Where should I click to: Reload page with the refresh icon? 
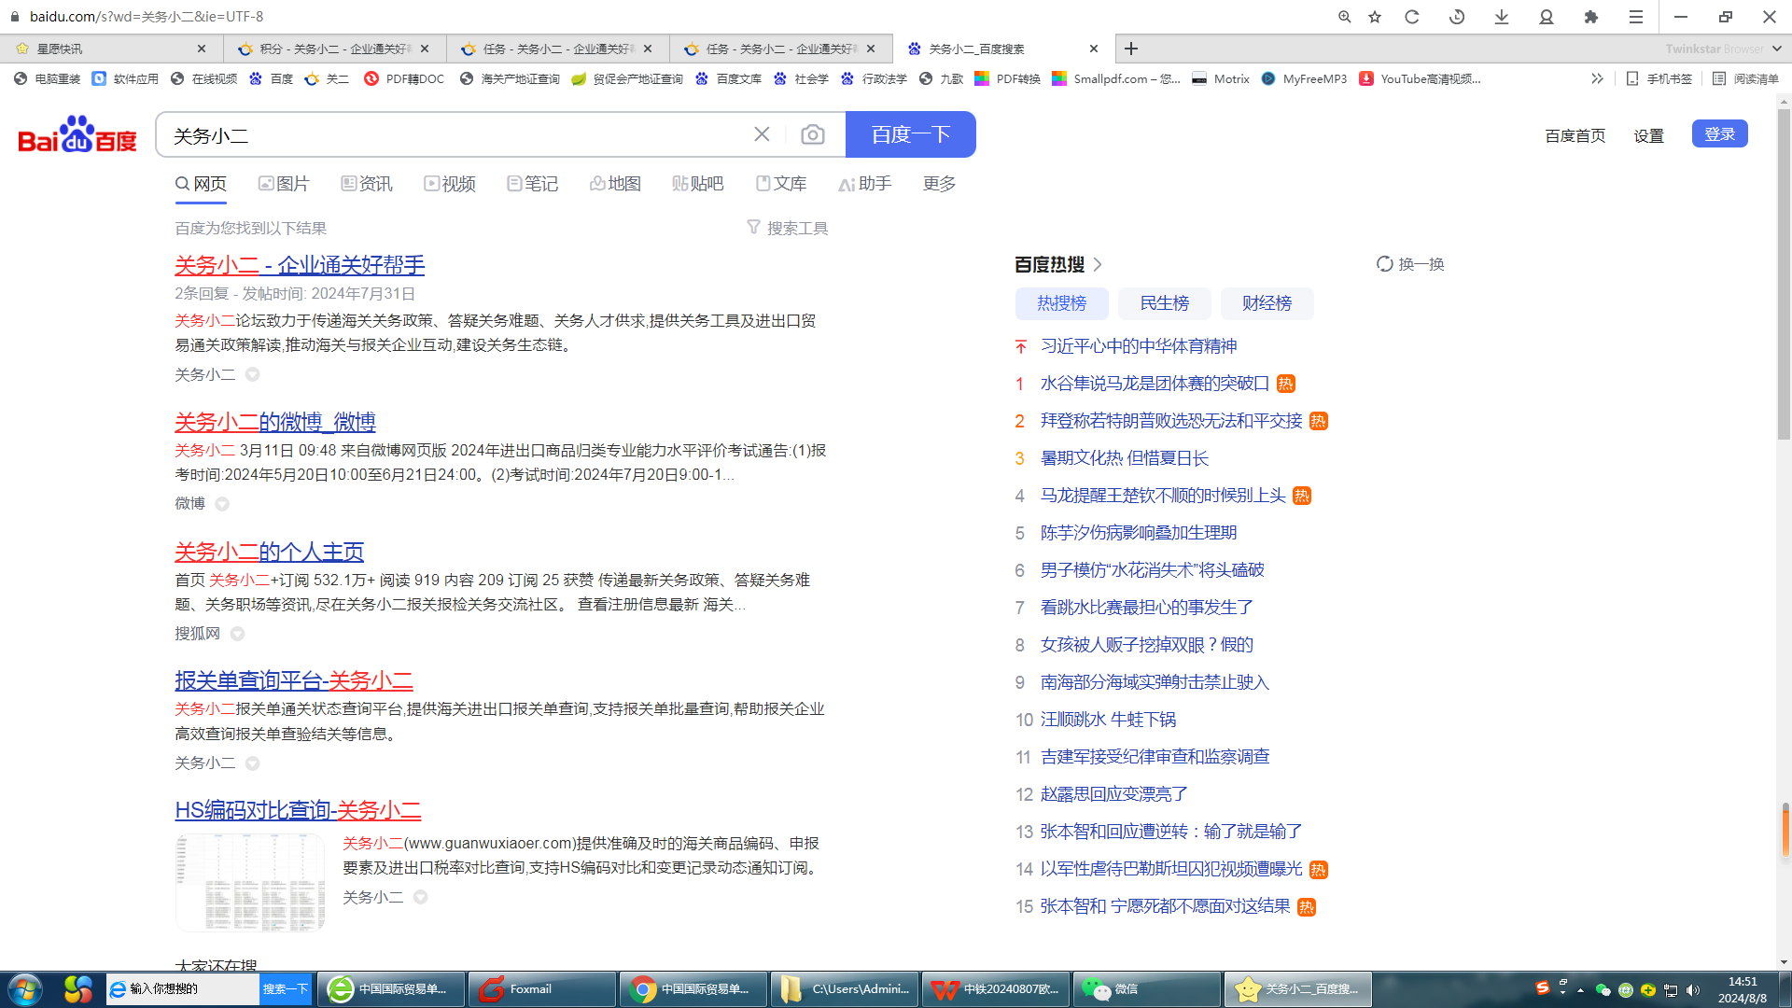click(x=1412, y=17)
